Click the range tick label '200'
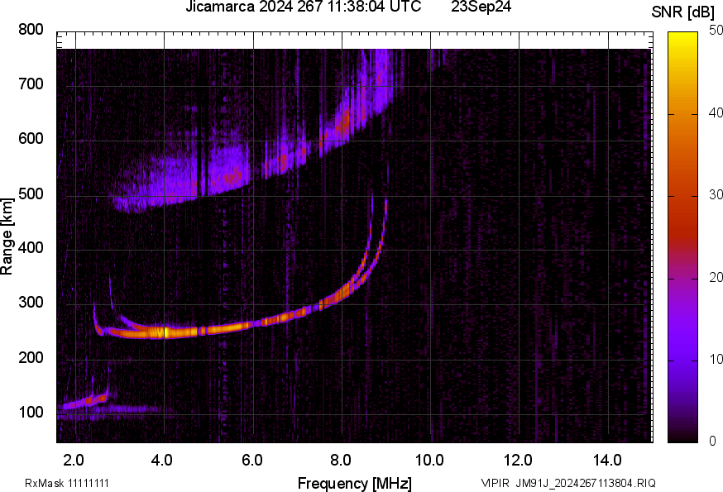Screen dimensions: 723x492 31,357
